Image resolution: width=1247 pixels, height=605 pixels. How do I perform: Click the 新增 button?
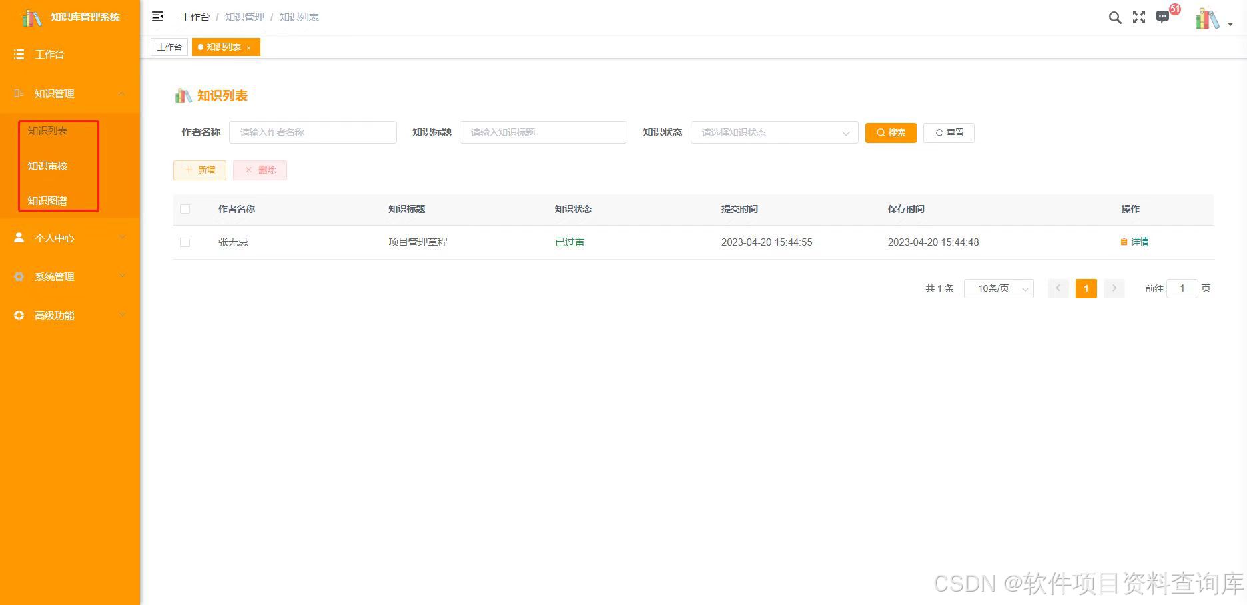click(200, 170)
